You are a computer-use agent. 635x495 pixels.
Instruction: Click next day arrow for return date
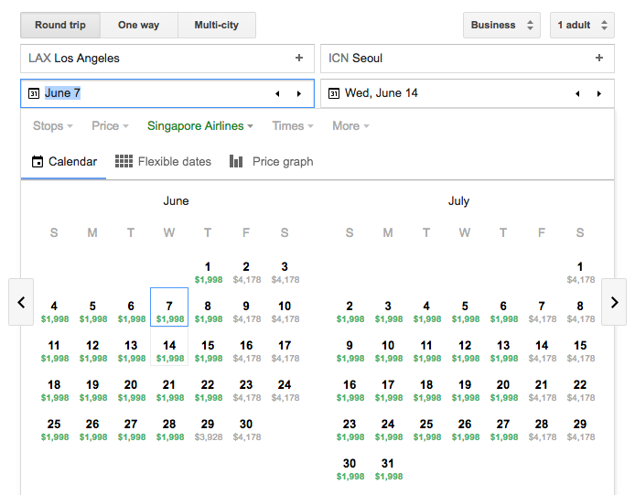click(599, 93)
